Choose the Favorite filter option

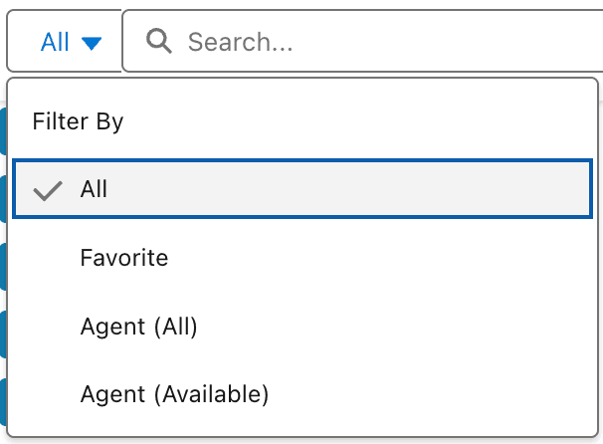pos(124,258)
